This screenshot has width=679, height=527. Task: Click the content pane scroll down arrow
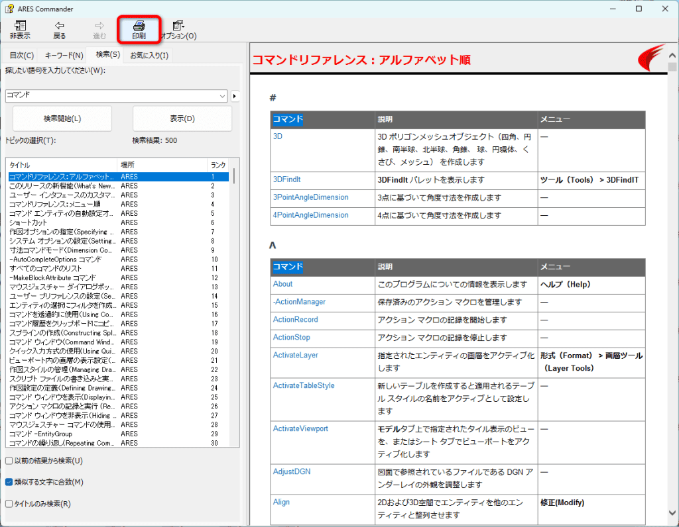point(672,513)
